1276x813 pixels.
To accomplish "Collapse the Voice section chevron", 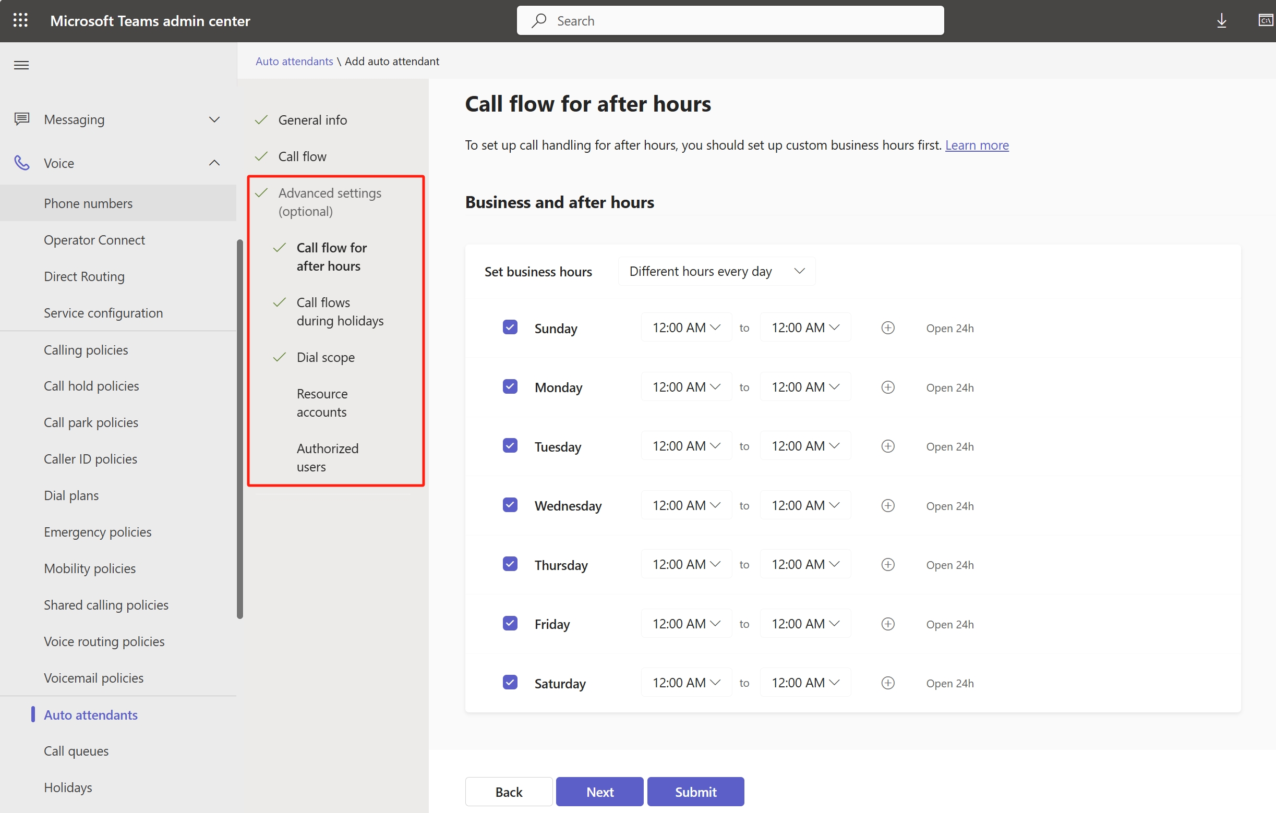I will click(x=214, y=163).
